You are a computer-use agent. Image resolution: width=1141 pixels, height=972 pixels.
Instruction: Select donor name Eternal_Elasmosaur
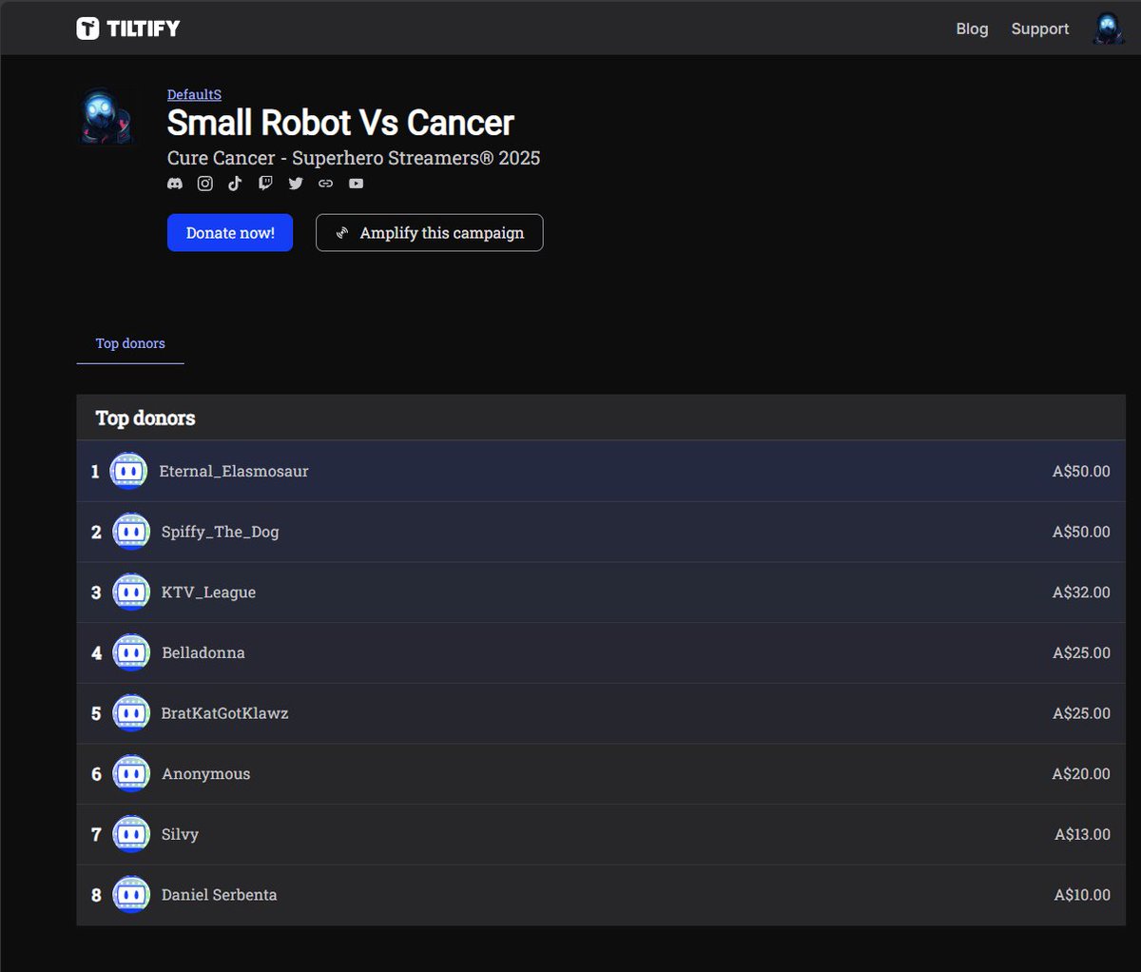tap(234, 471)
